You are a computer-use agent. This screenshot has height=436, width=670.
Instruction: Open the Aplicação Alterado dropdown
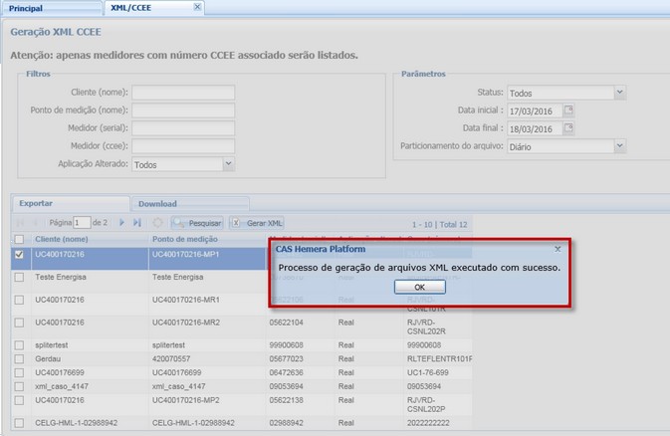[x=228, y=164]
